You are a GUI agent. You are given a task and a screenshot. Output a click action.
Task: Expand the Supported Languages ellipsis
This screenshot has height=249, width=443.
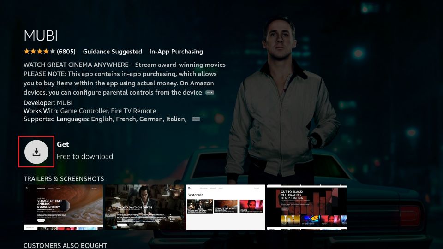(x=196, y=119)
